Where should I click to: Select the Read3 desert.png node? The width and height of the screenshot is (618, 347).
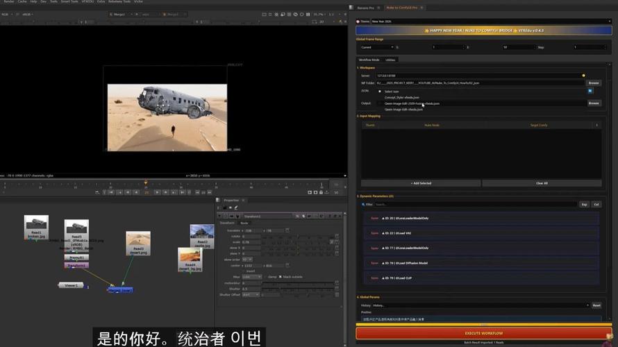pyautogui.click(x=138, y=243)
